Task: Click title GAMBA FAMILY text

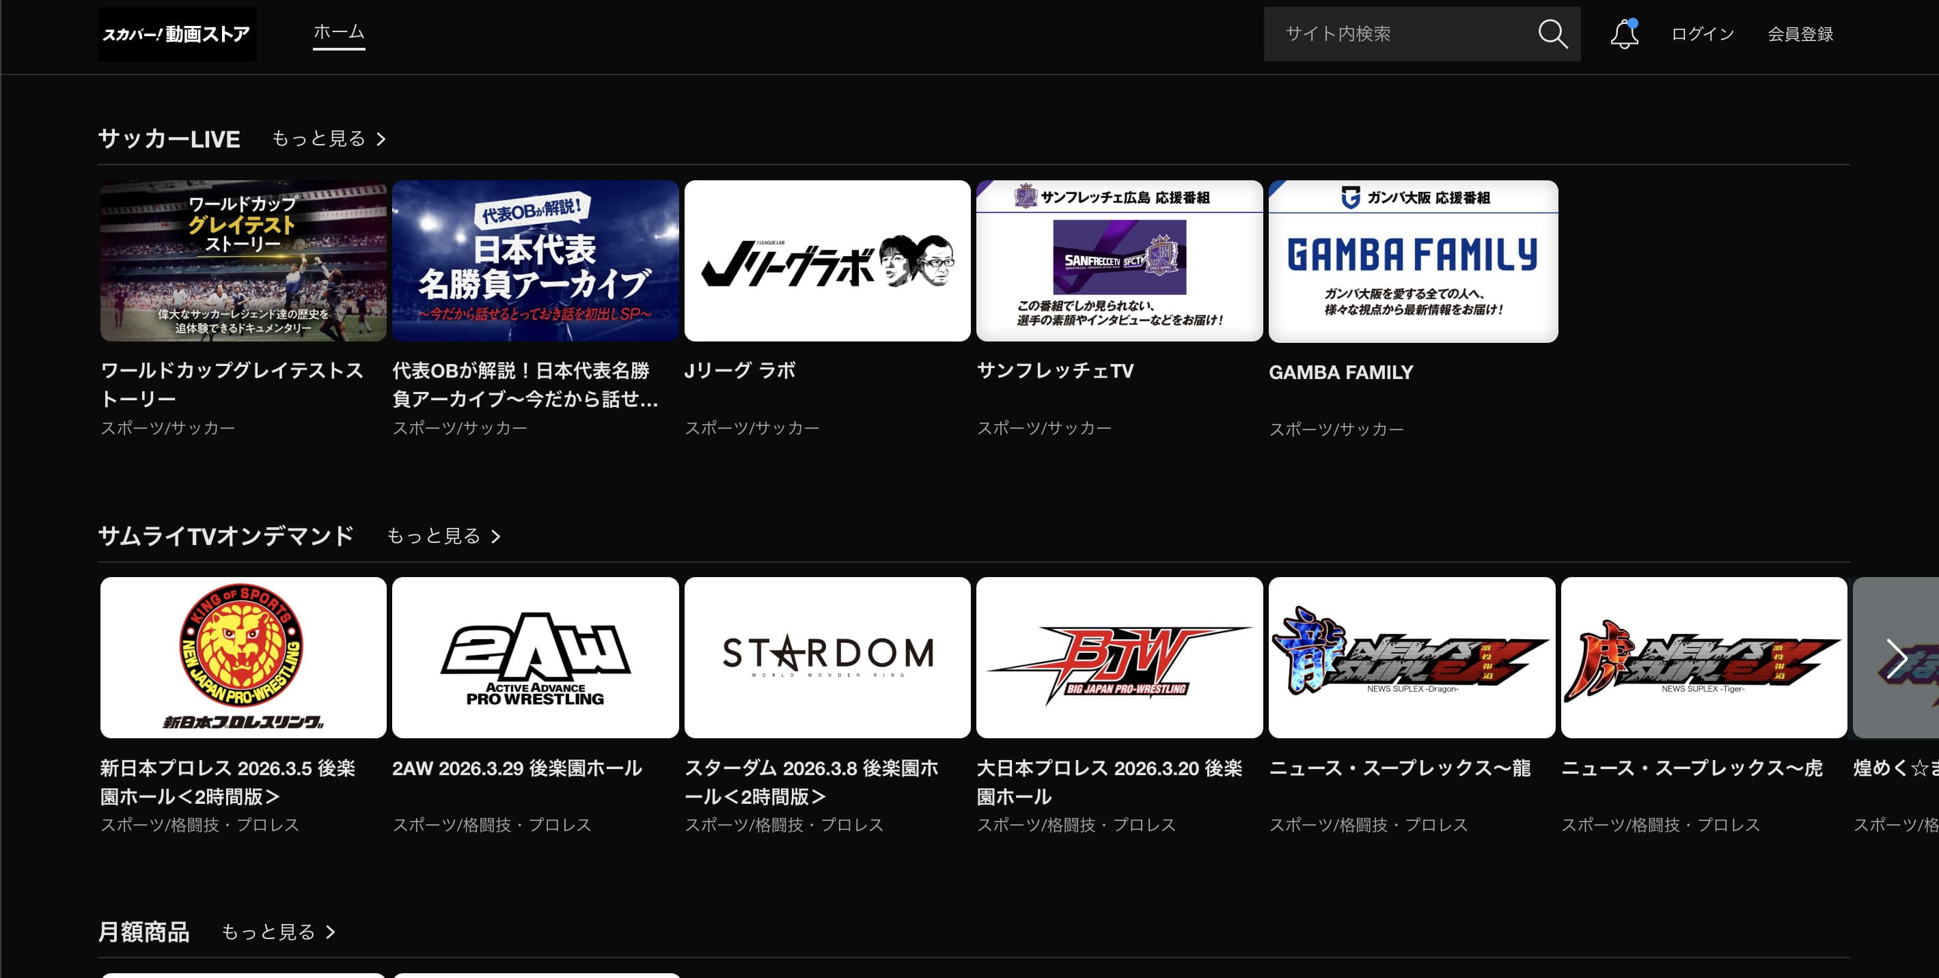Action: [1340, 372]
